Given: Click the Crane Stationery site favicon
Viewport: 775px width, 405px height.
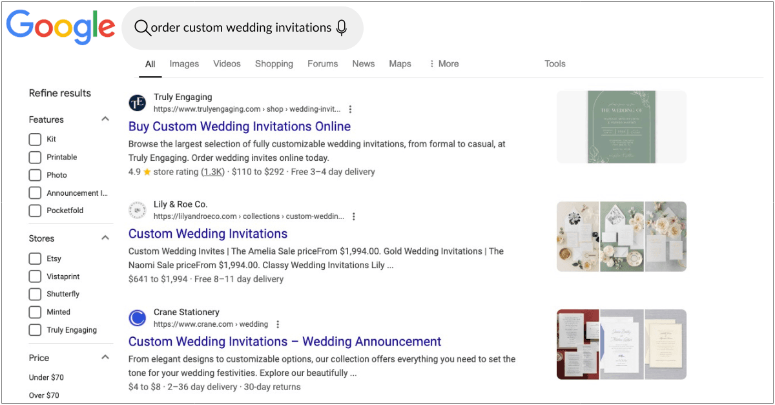Looking at the screenshot, I should click(137, 318).
